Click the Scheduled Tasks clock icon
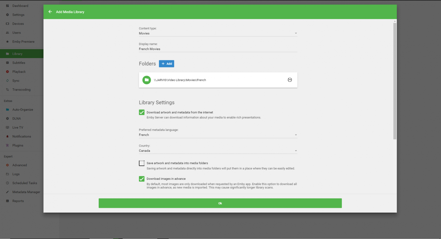Screen dimensions: 441x239 click(x=7, y=183)
